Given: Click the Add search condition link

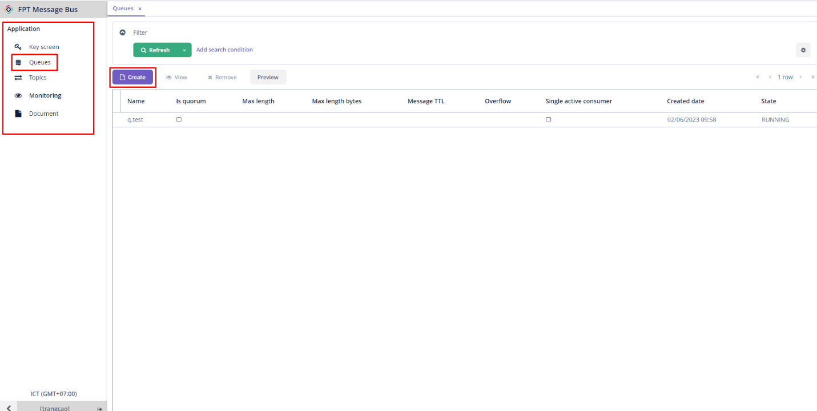Looking at the screenshot, I should pos(224,50).
